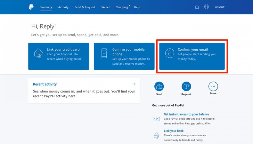Click the email at-sign icon

point(170,53)
